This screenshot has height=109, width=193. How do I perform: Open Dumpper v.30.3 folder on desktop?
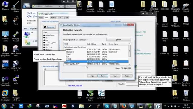point(16,95)
